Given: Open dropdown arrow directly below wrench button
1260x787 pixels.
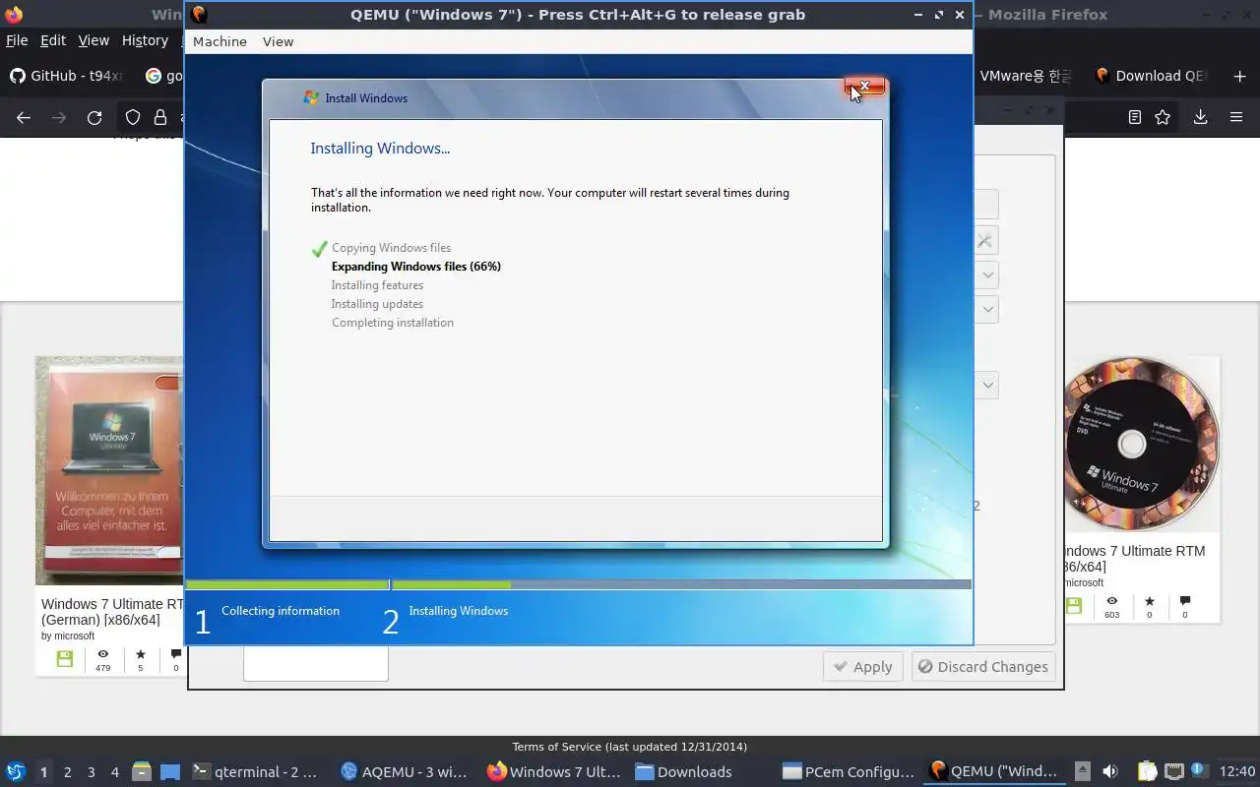Looking at the screenshot, I should tap(986, 275).
